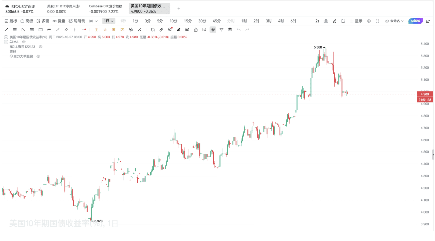Click the orange 筹 chip icon
The image size is (435, 241).
(x=114, y=30)
